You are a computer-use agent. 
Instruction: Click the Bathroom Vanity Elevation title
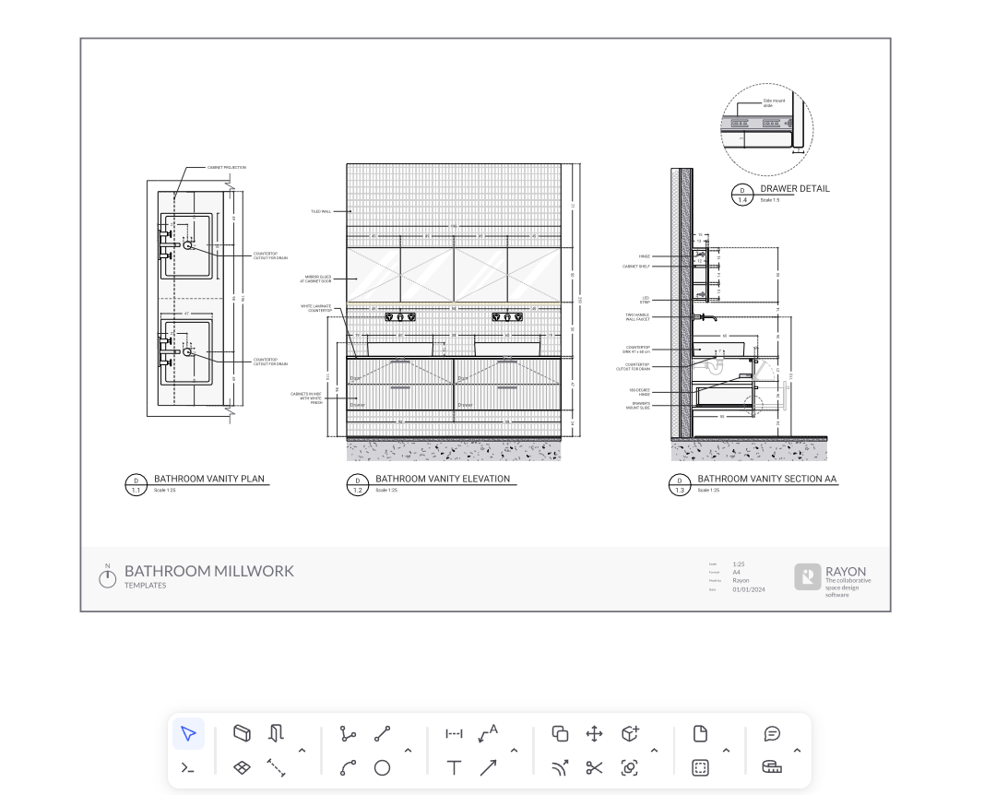pyautogui.click(x=442, y=479)
